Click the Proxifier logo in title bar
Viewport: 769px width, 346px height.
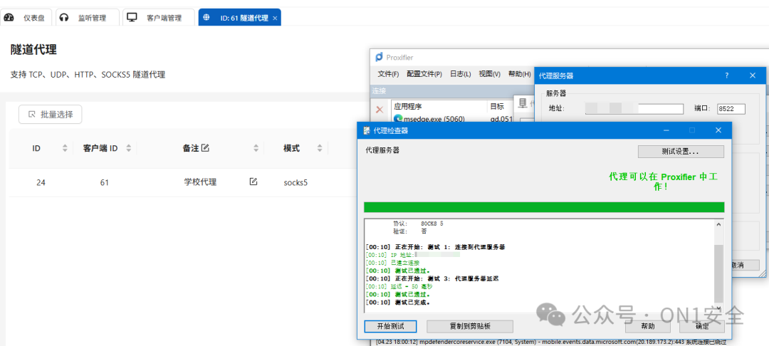click(379, 58)
